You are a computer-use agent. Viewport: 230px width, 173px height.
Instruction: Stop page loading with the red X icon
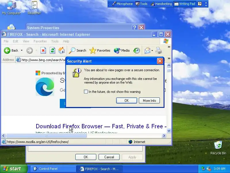[x=43, y=50]
